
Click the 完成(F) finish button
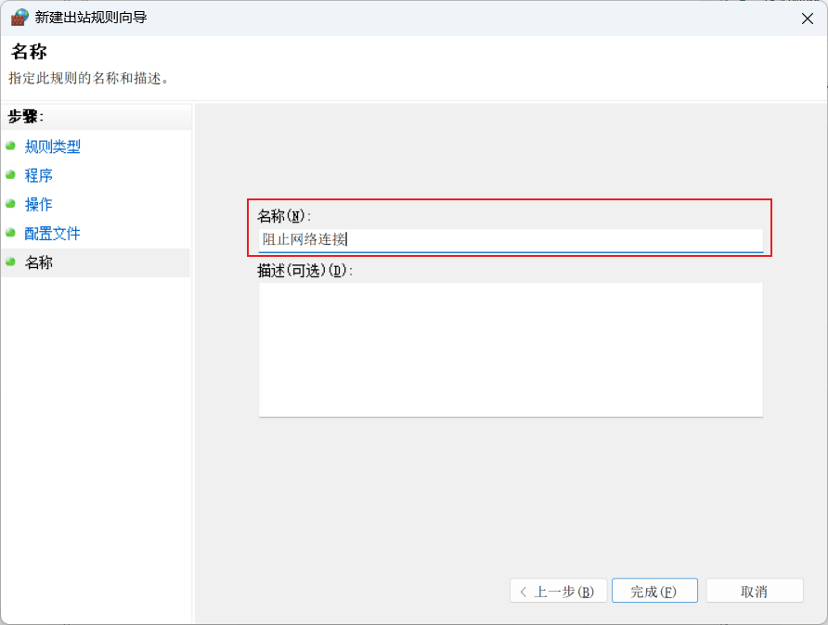pyautogui.click(x=654, y=591)
